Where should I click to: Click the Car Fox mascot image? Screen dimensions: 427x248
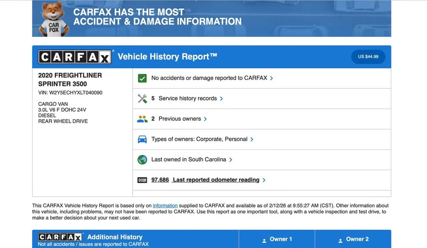[x=53, y=19]
